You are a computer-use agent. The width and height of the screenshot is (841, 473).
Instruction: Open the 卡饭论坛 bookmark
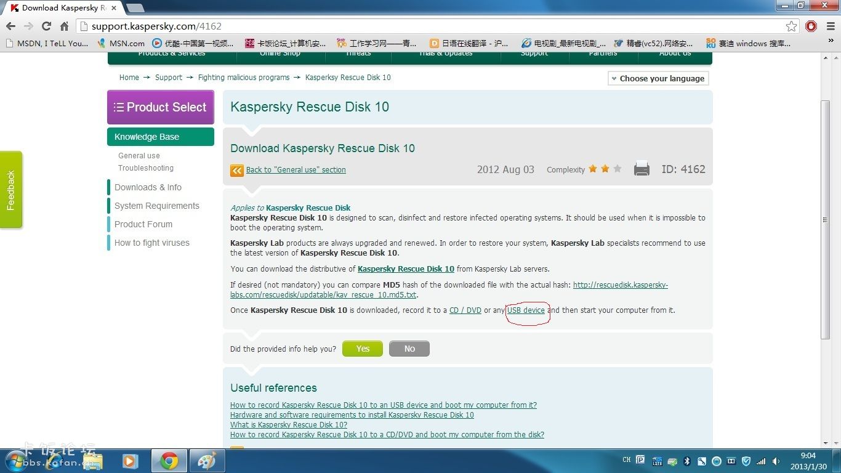286,43
